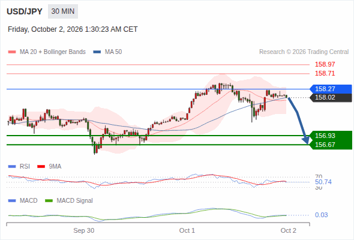Click the blue MACD legend swatch
This screenshot has width=354, height=240.
click(12, 201)
